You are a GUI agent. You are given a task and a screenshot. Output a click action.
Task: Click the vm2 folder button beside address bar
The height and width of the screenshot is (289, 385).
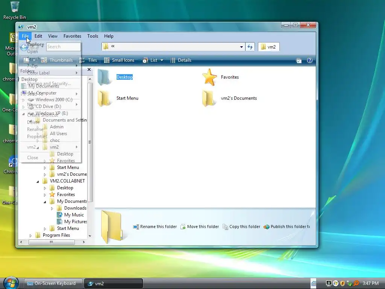click(268, 47)
